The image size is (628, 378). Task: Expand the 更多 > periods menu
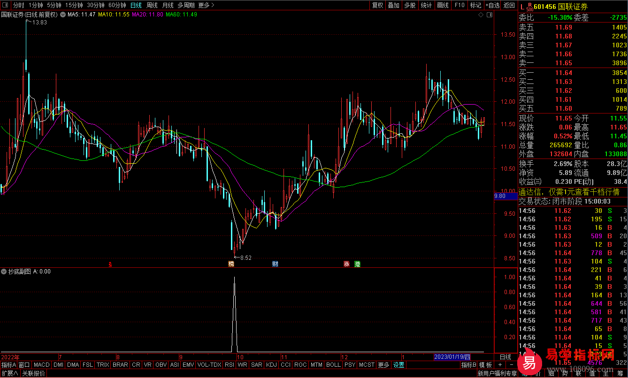point(206,5)
